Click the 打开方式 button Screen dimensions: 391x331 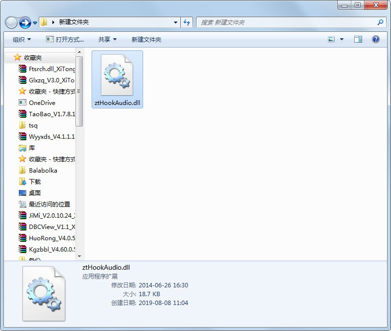tap(65, 39)
